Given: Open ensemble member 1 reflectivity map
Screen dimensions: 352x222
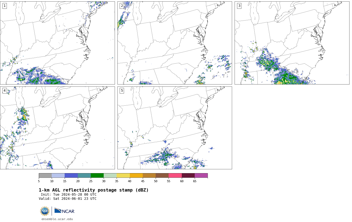Looking at the screenshot, I should 57,43.
